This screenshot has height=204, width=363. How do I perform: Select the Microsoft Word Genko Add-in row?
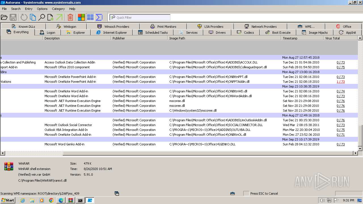click(x=179, y=144)
